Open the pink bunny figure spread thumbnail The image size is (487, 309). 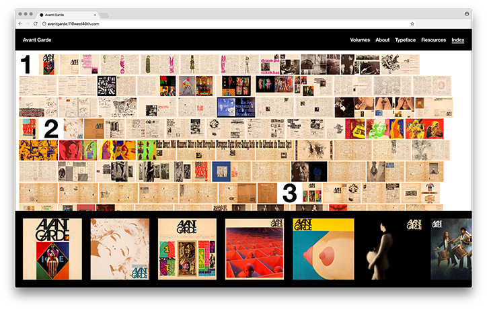click(159, 64)
